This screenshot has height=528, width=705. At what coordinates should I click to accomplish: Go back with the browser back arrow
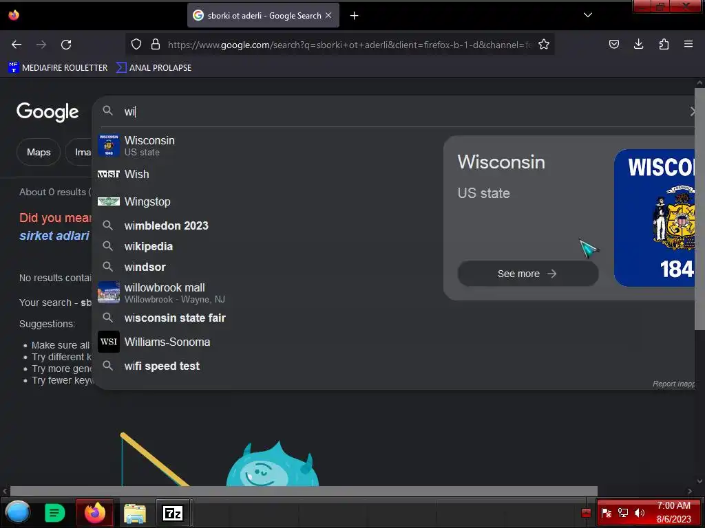click(17, 45)
